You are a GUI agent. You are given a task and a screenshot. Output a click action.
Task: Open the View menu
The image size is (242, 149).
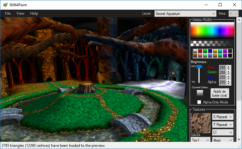pos(20,13)
